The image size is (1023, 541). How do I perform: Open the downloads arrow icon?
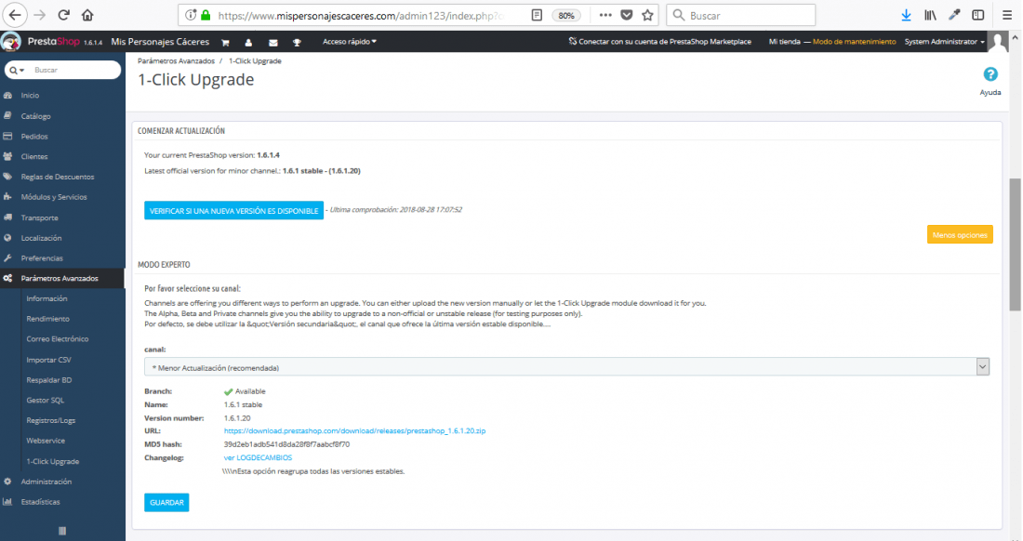906,15
